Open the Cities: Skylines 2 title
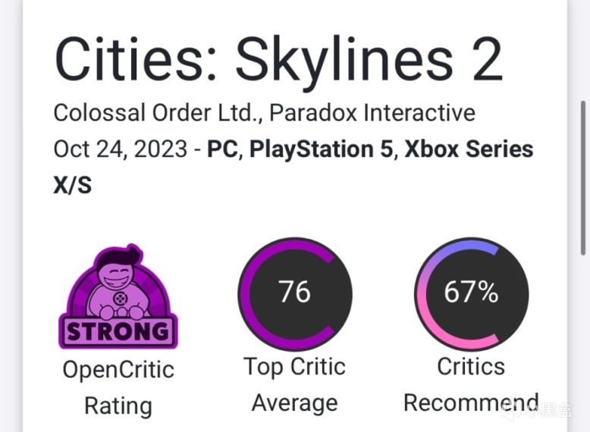 [x=278, y=60]
